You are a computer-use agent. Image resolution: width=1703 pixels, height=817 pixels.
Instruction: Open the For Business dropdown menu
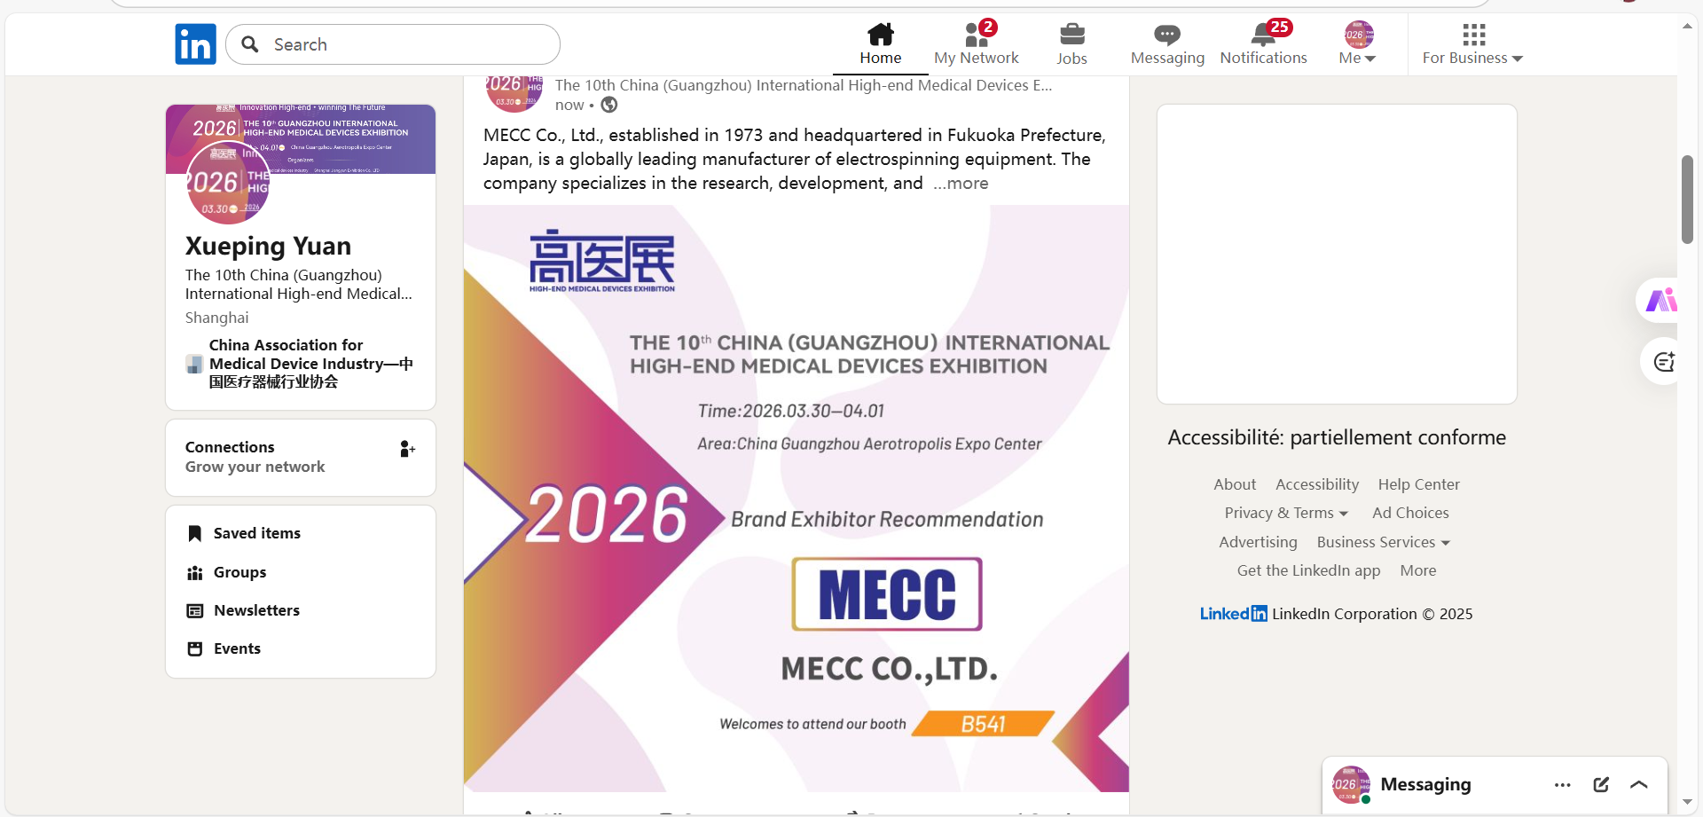point(1471,44)
